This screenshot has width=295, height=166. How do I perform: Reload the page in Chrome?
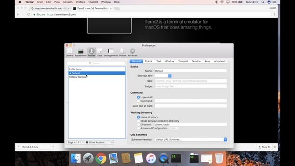click(29, 14)
